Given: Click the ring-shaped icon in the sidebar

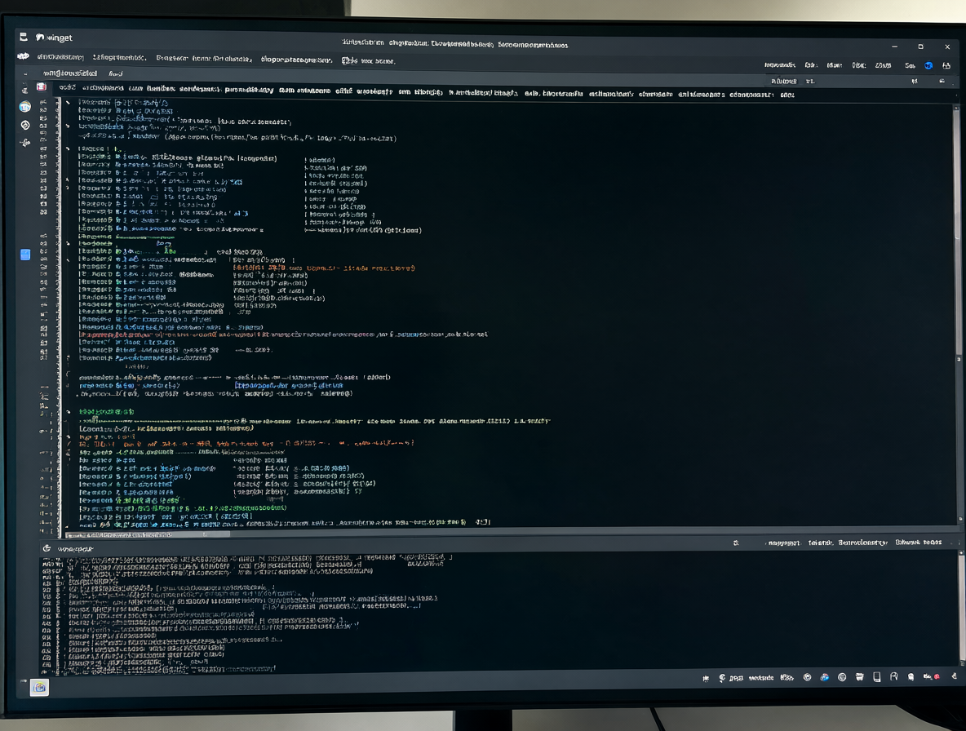Looking at the screenshot, I should 25,125.
